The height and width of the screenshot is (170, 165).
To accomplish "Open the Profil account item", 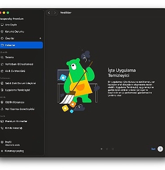I will coord(21,144).
